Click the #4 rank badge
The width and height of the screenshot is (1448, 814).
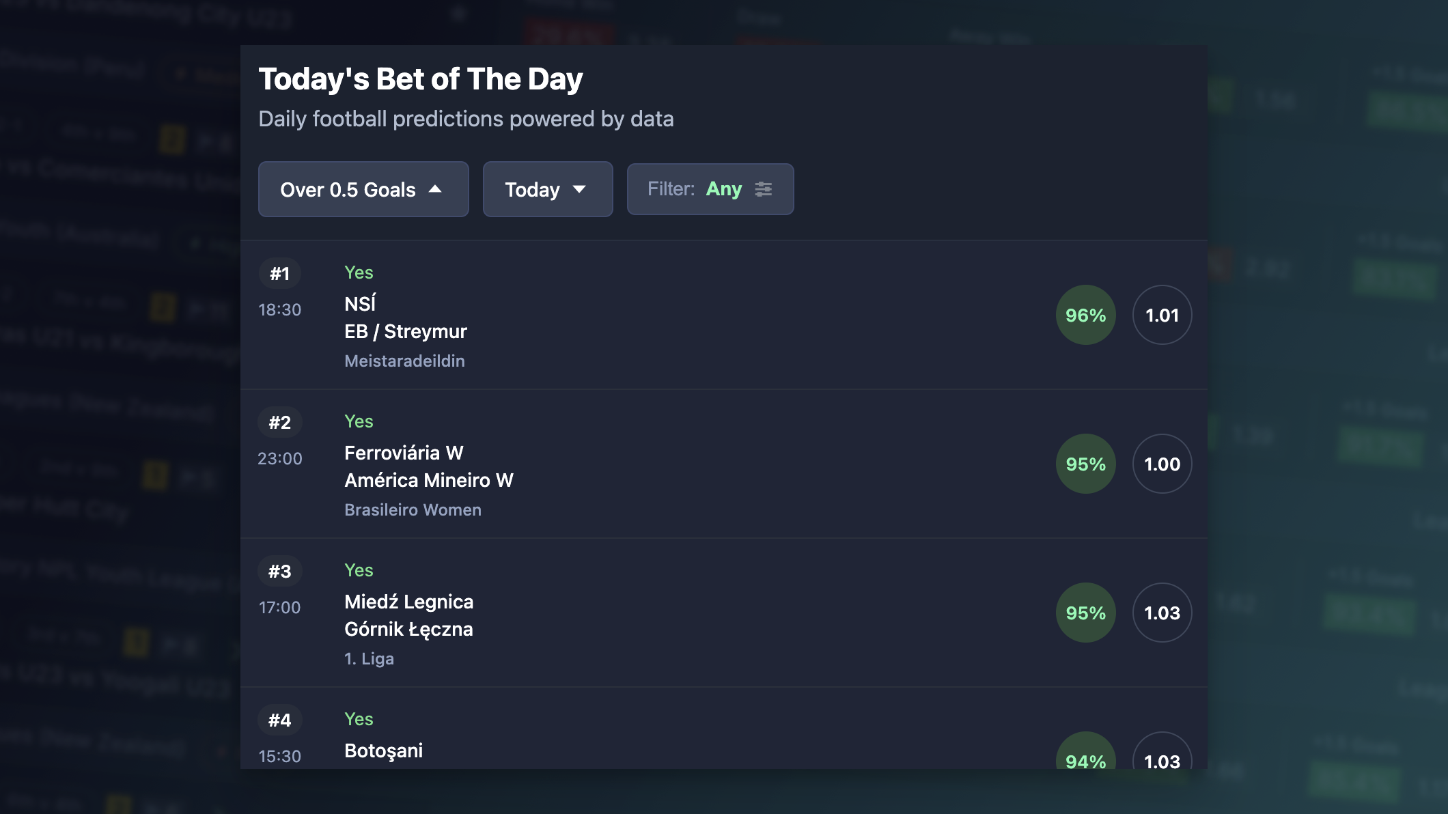[x=279, y=720]
